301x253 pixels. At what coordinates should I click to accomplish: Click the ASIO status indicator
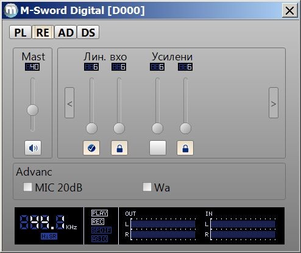(99, 239)
